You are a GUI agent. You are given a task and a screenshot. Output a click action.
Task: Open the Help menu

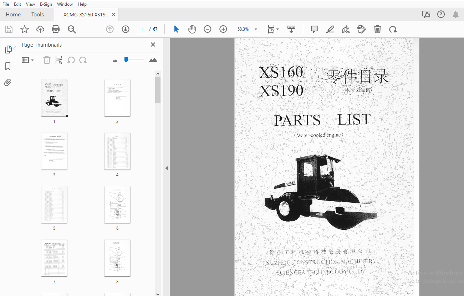(x=82, y=4)
